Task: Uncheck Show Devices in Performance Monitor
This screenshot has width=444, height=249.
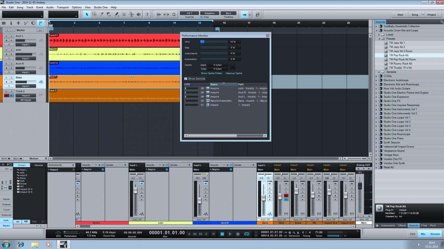Action: coord(186,79)
